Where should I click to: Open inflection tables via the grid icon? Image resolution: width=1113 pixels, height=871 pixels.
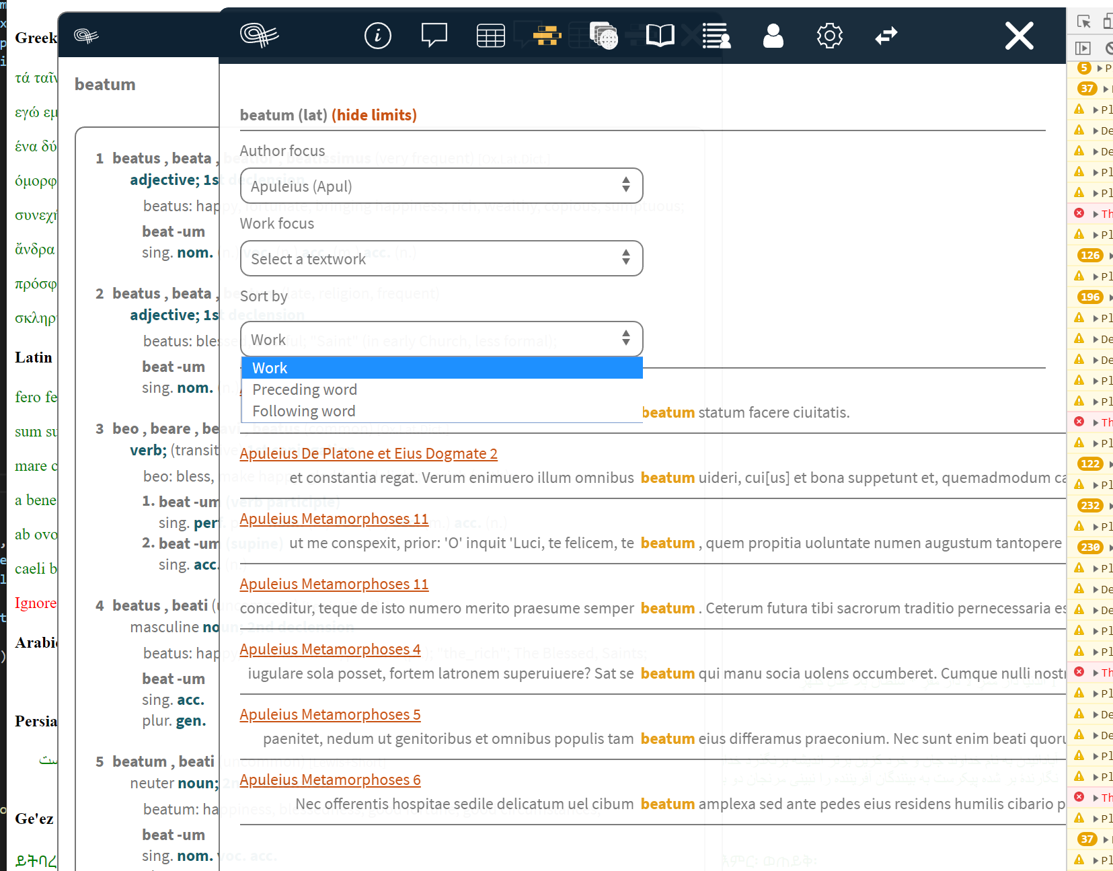coord(490,35)
